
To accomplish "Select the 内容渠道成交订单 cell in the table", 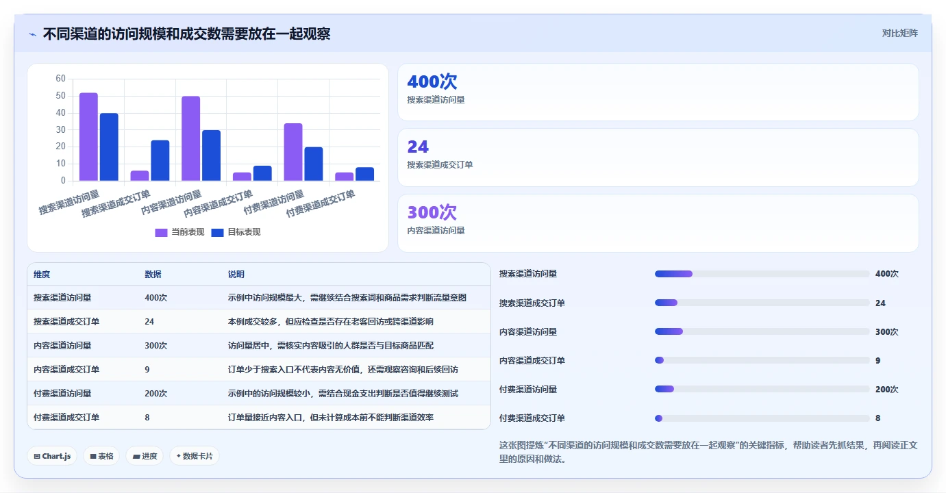I will click(x=66, y=370).
